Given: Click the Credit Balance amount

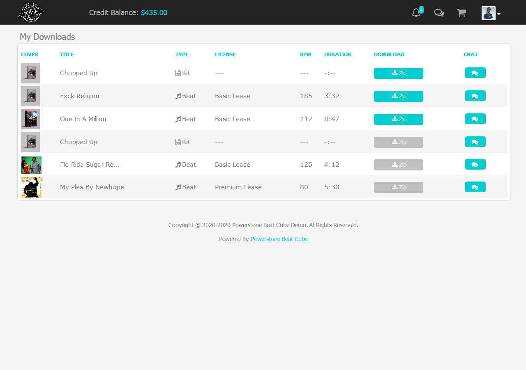Looking at the screenshot, I should pyautogui.click(x=154, y=12).
